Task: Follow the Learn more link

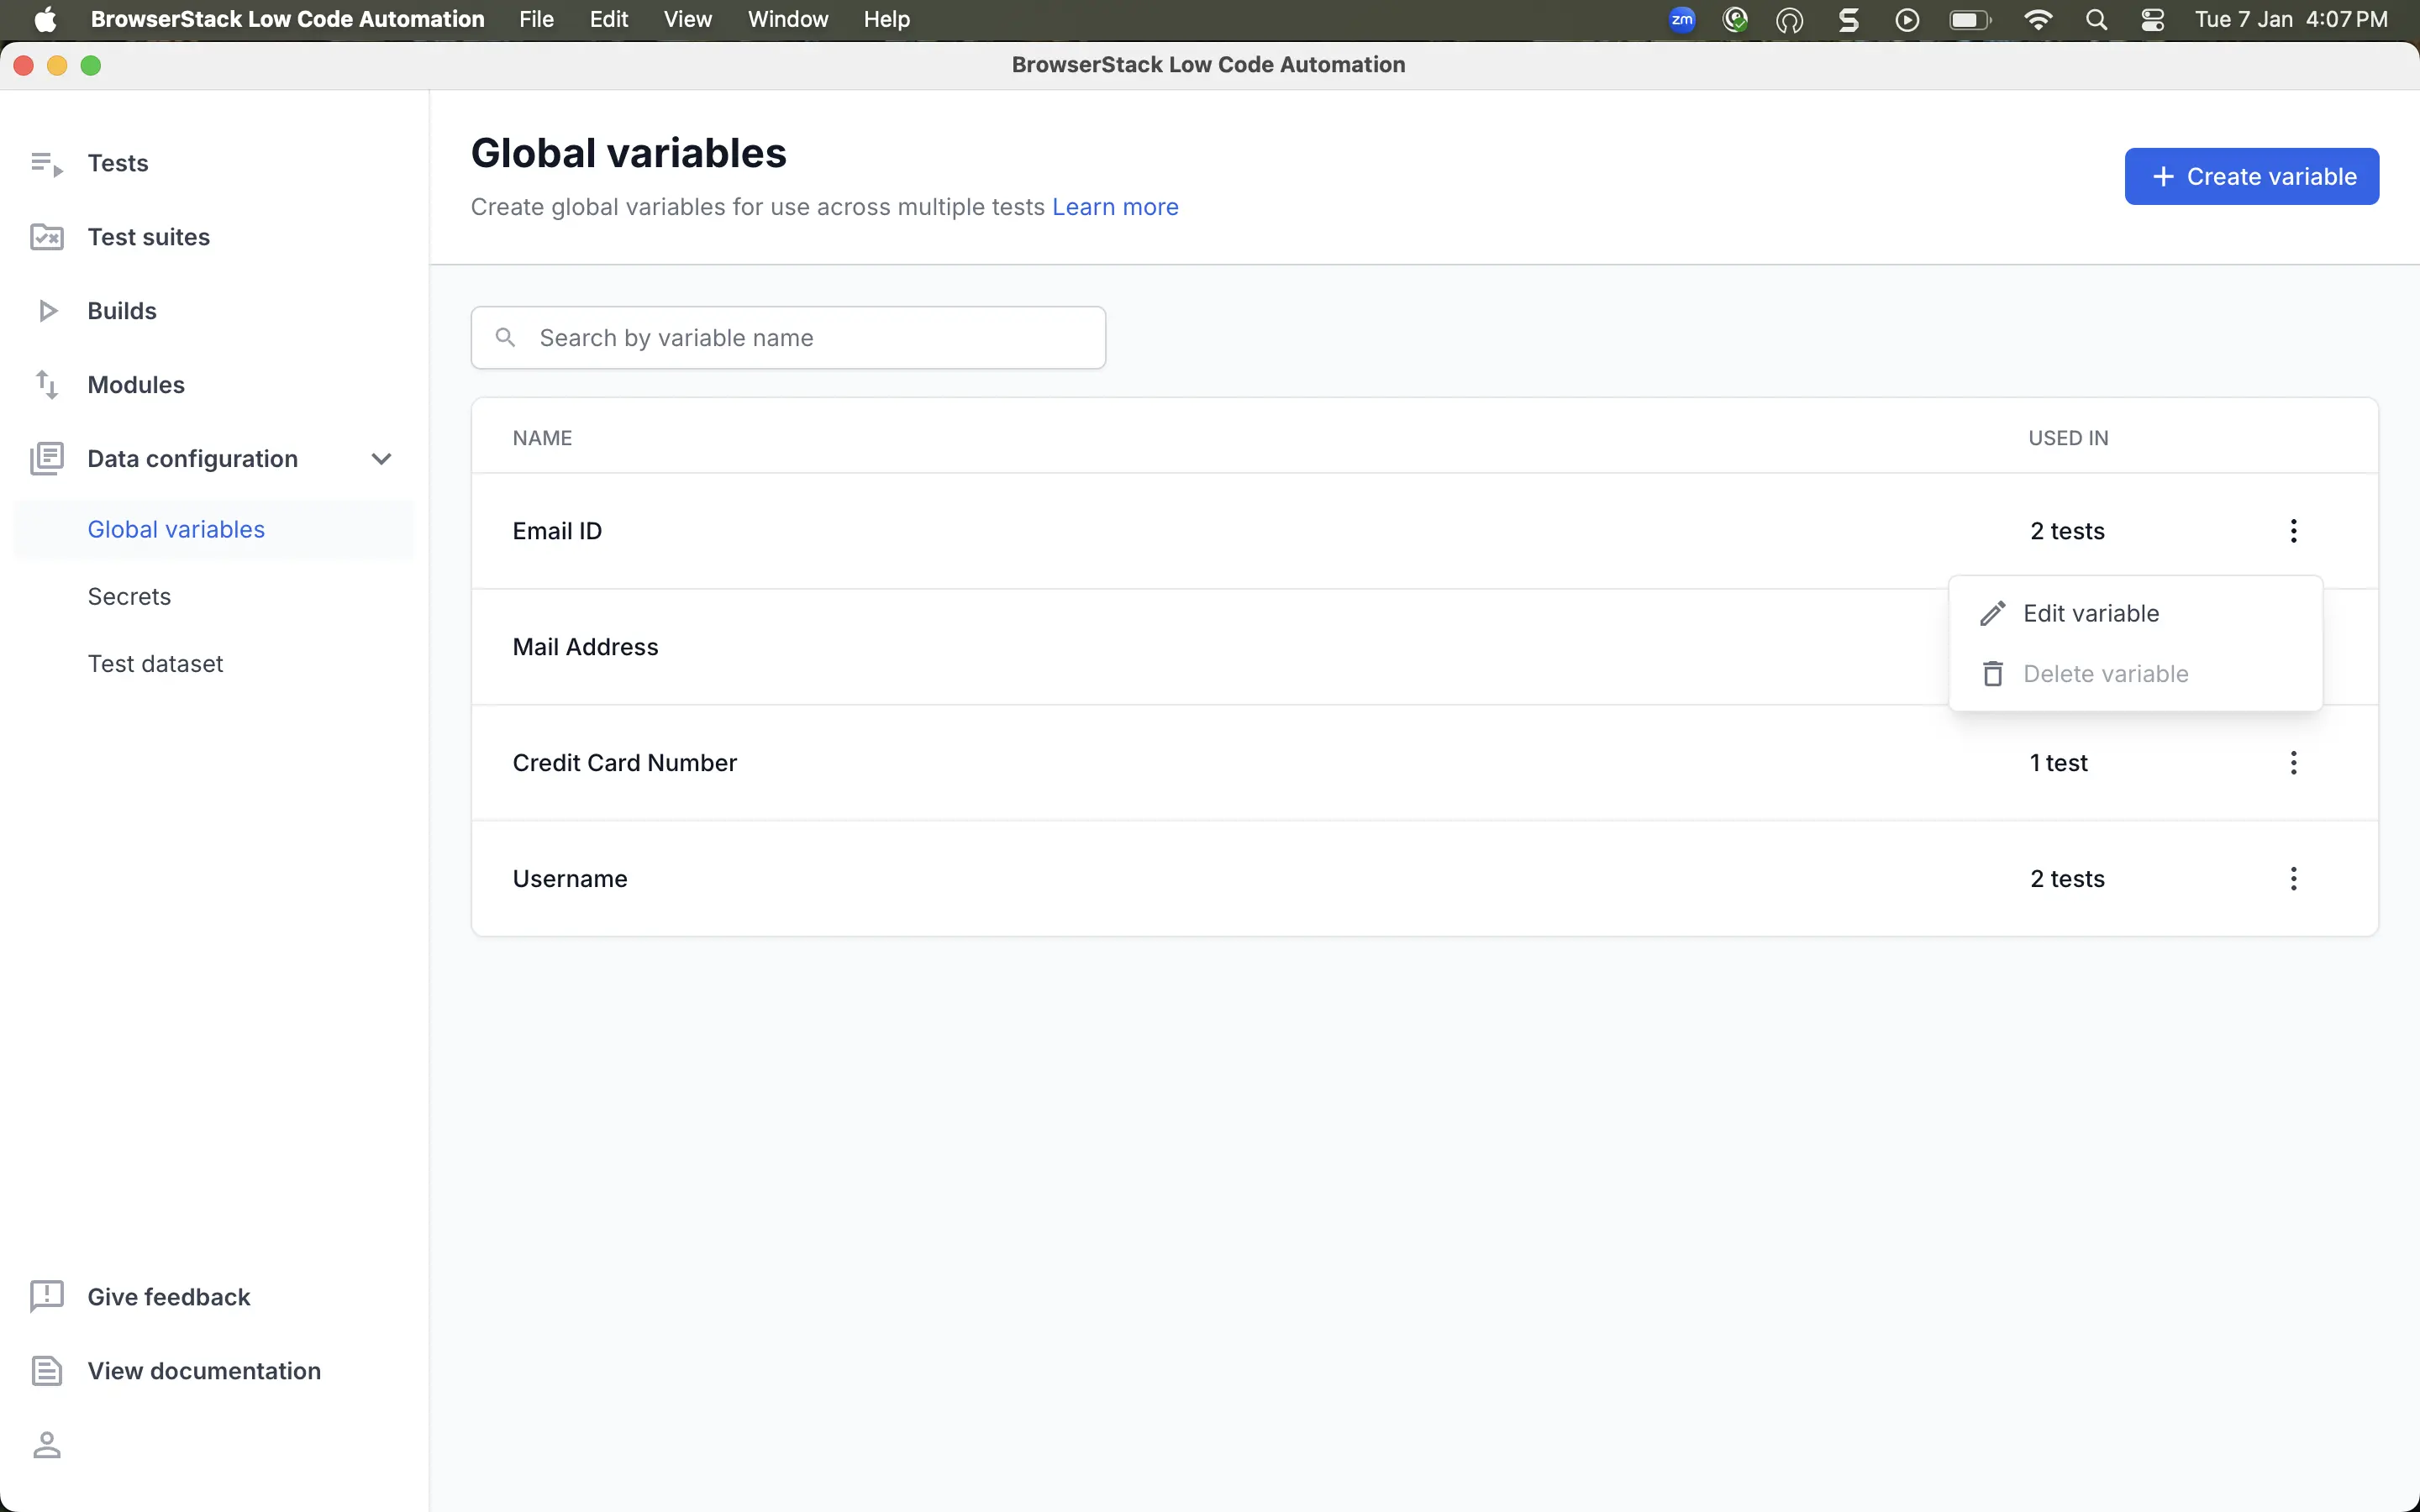Action: 1114,207
